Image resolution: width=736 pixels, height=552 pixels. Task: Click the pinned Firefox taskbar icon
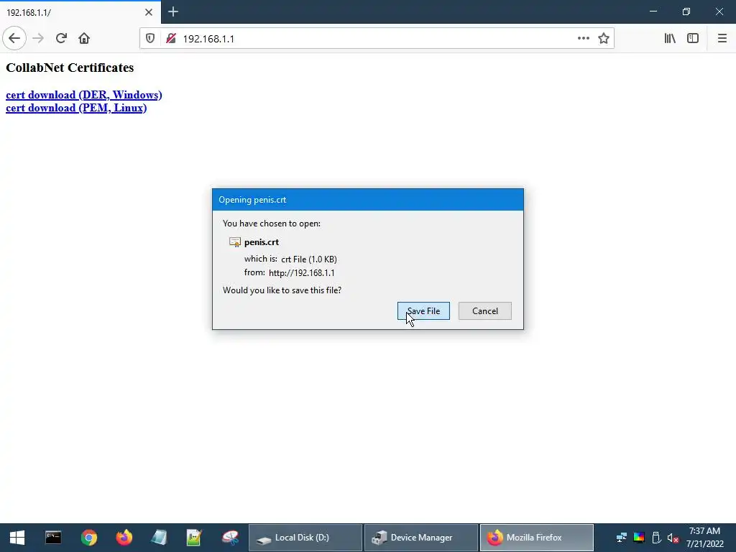pos(124,538)
